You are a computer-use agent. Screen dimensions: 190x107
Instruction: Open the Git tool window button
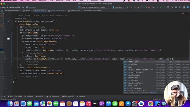[3, 97]
